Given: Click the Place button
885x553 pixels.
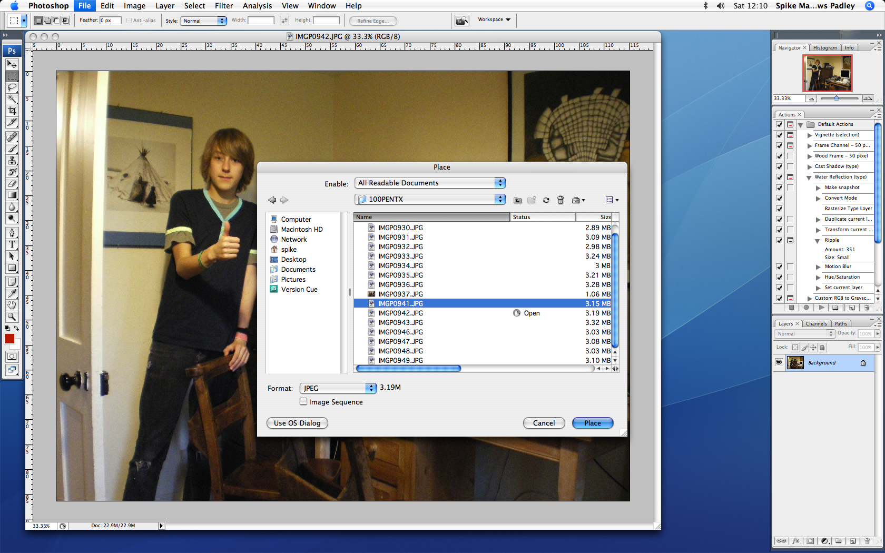Looking at the screenshot, I should coord(593,423).
